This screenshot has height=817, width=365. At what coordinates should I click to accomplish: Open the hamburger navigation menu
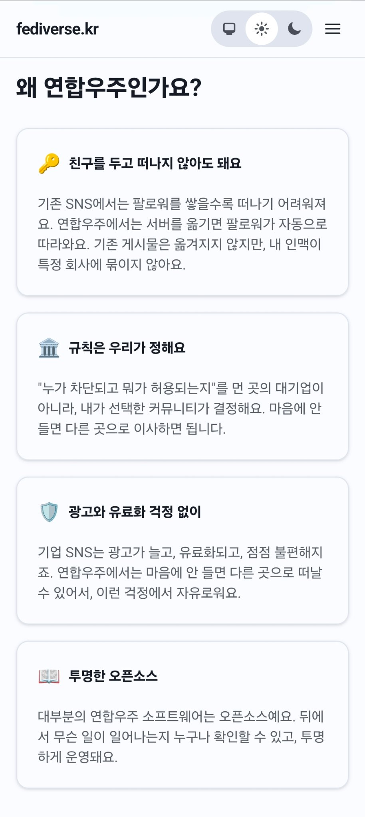pyautogui.click(x=333, y=29)
